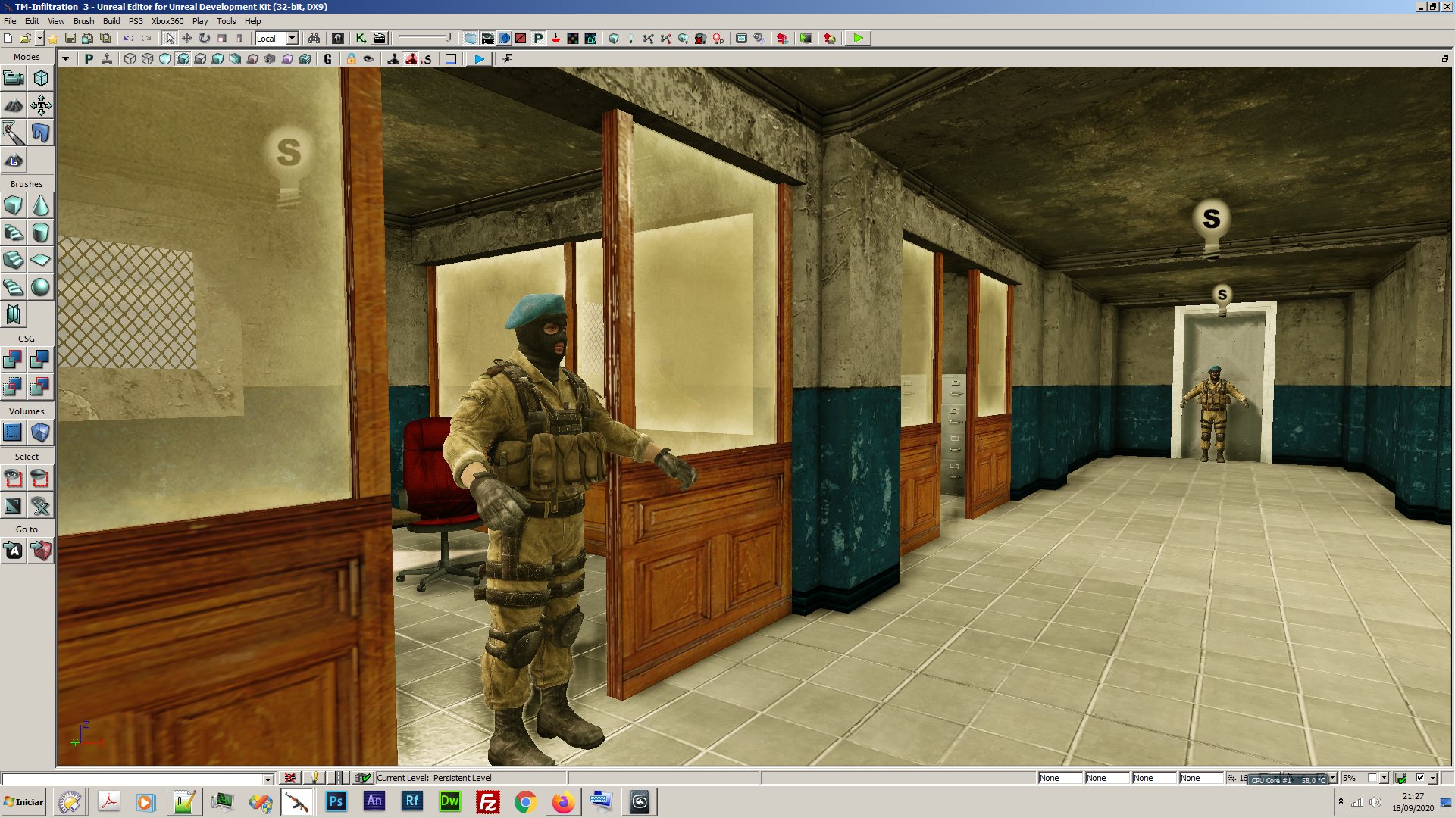Select Mesh Paint brush mode
Viewport: 1455px width, 818px height.
pos(14,133)
